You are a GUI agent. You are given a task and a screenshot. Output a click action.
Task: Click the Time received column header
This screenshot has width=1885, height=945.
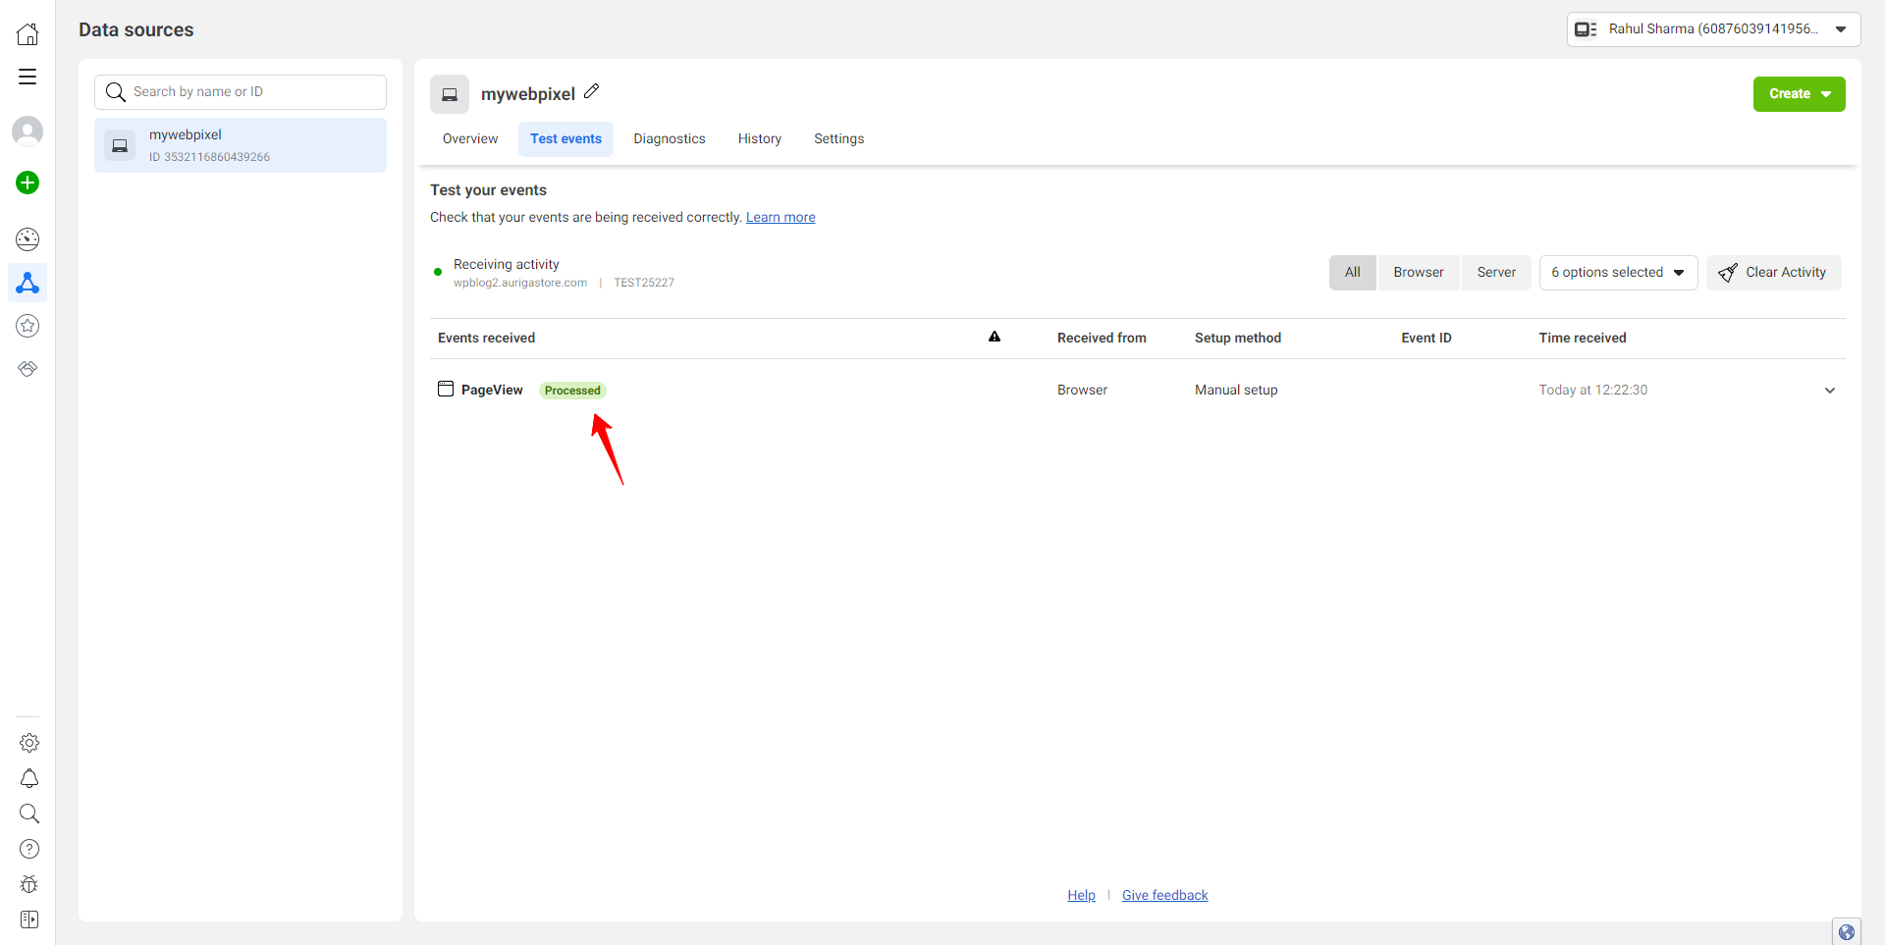tap(1582, 338)
